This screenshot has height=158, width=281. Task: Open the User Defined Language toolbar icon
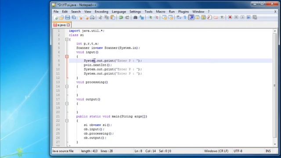(197, 18)
